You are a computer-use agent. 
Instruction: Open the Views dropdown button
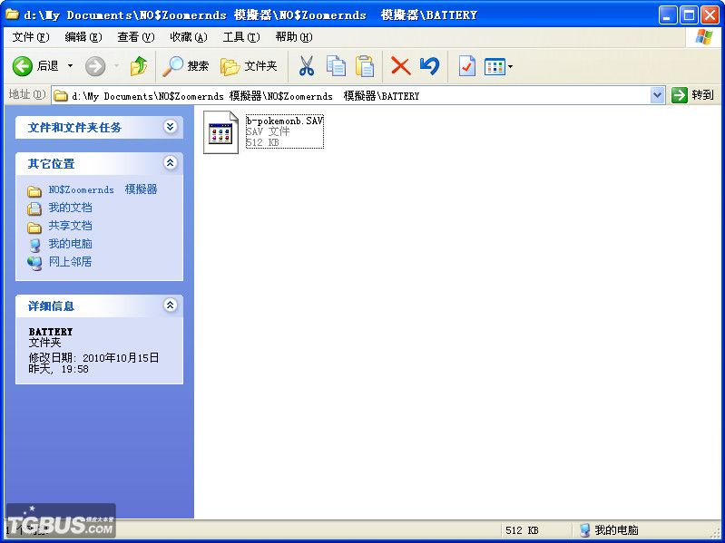point(498,66)
